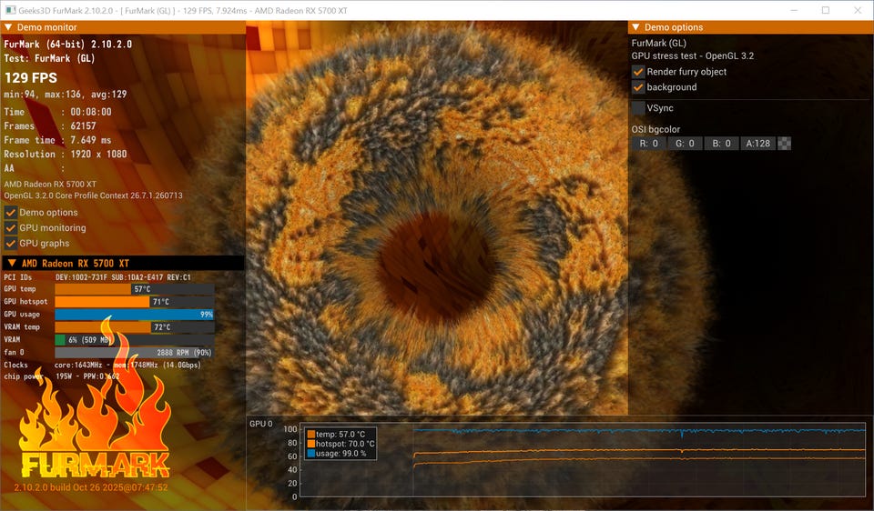Disable the background checkbox

(x=638, y=87)
